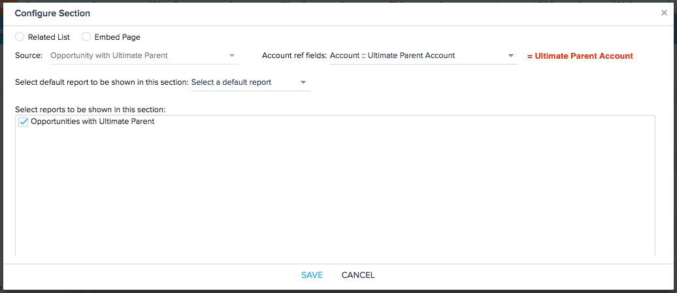The image size is (677, 293).
Task: Click the Related List option label
Action: click(49, 37)
